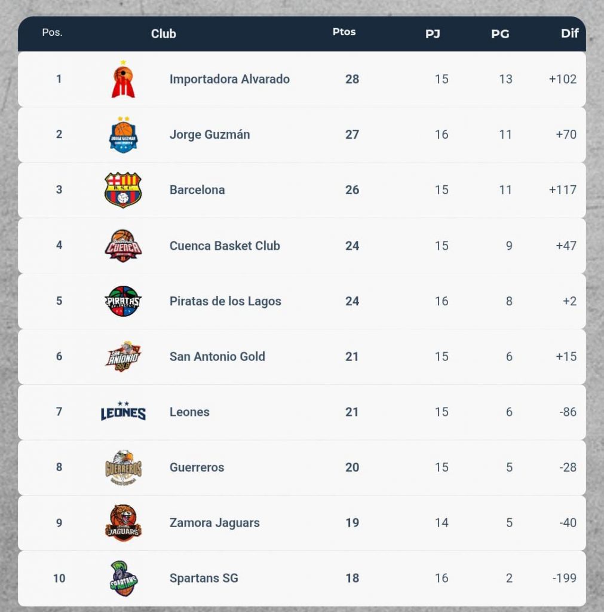
Task: Open the Importadora Alvarado team name
Action: click(229, 79)
